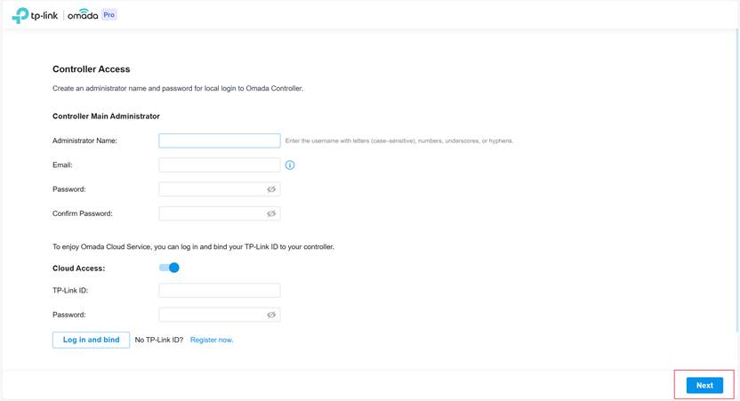The image size is (740, 401).
Task: Disable the Cloud Access switch
Action: point(169,268)
